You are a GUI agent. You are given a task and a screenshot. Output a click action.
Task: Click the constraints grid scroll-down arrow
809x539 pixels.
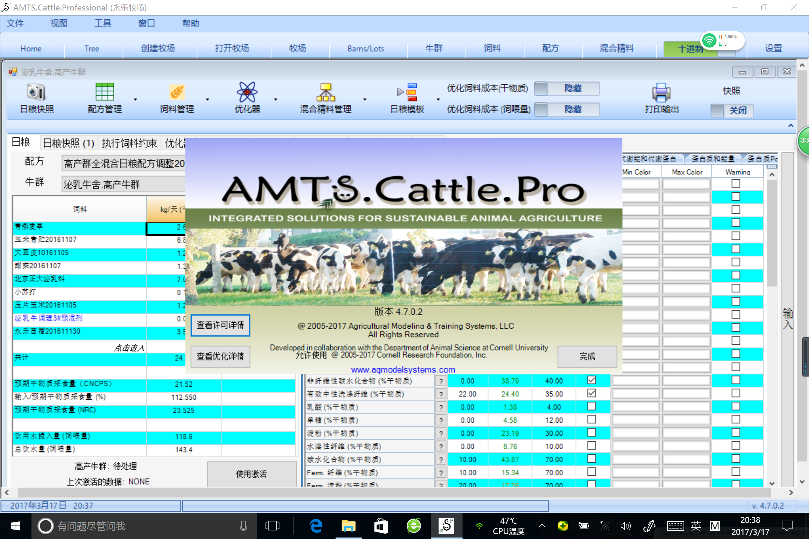coord(772,483)
